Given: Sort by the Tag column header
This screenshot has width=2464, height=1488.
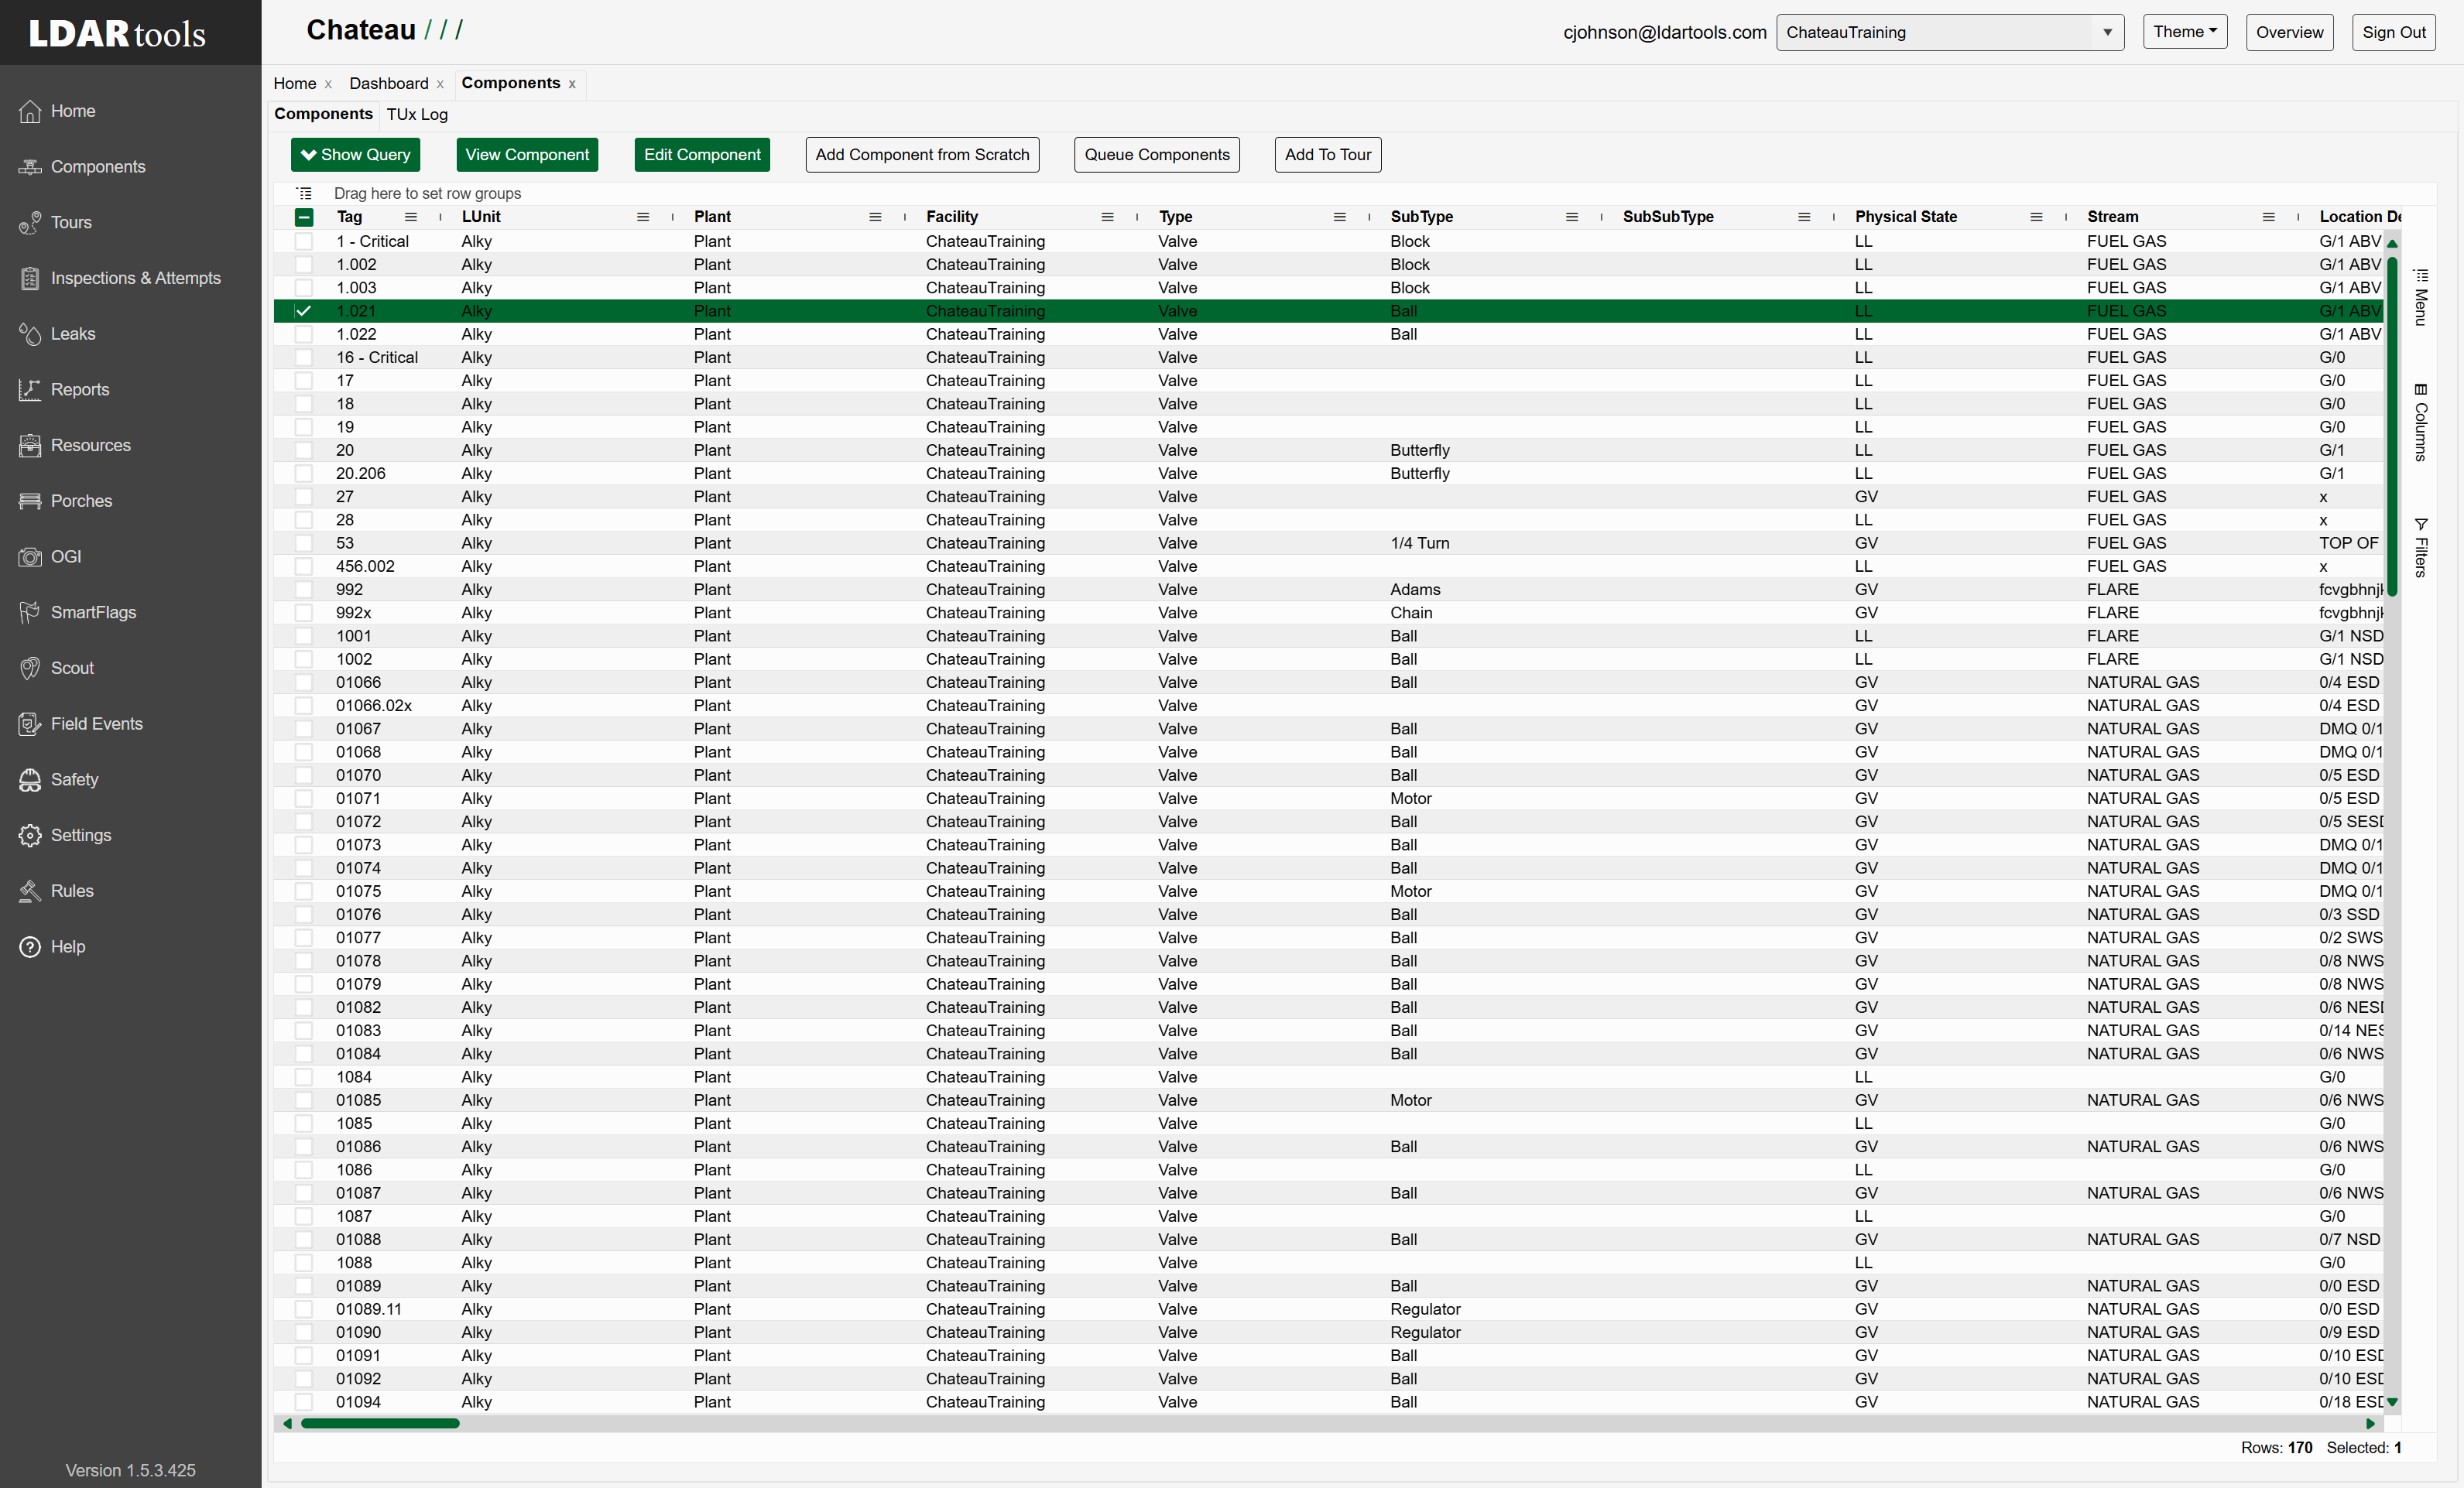Looking at the screenshot, I should pos(350,217).
